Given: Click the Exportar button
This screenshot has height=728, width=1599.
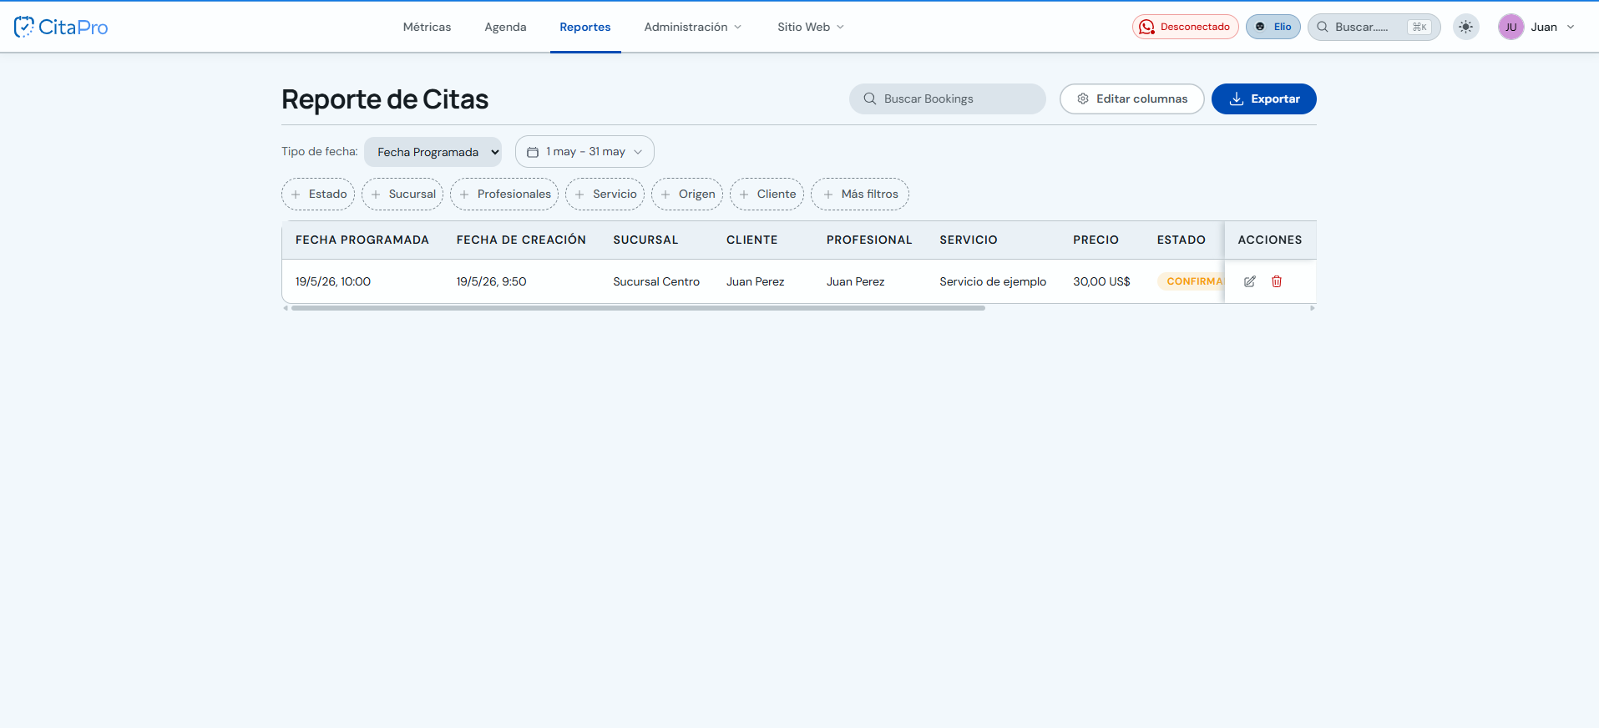Looking at the screenshot, I should [1263, 99].
